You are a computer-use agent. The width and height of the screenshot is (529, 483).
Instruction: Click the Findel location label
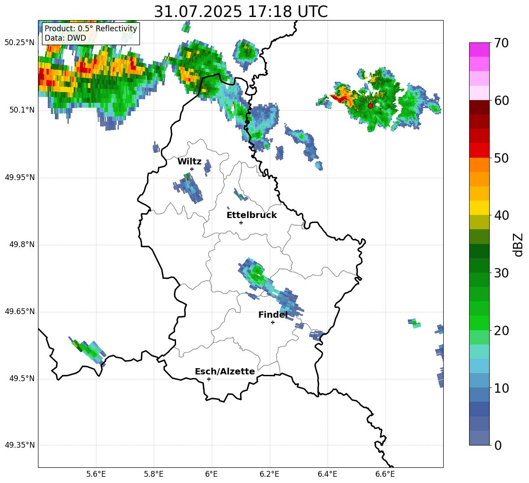click(273, 315)
